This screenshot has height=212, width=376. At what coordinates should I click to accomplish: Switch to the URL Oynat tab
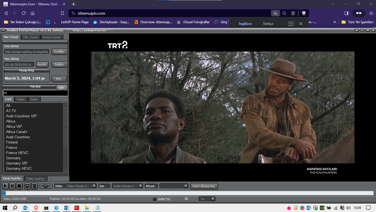click(x=31, y=37)
